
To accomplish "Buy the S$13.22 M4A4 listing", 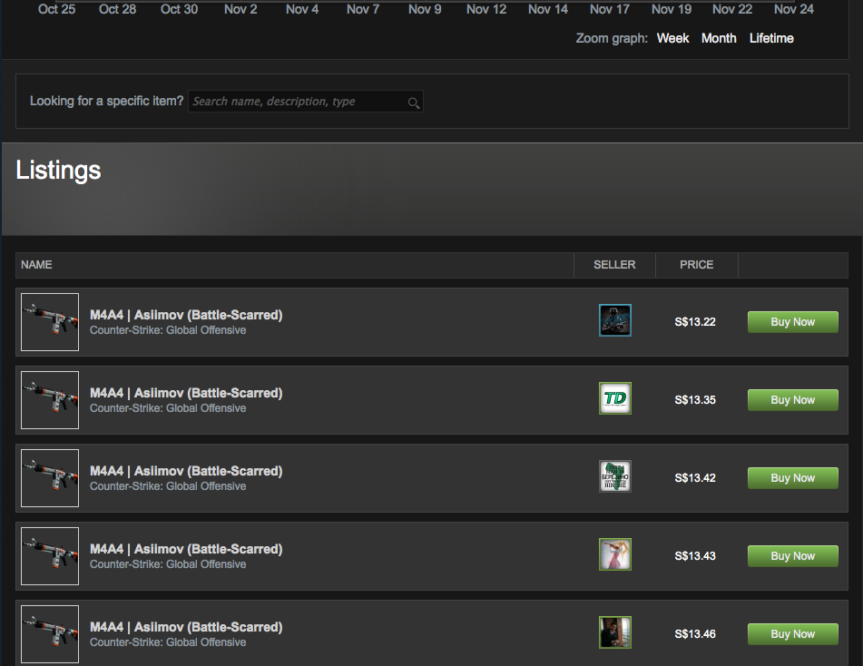I will coord(792,322).
